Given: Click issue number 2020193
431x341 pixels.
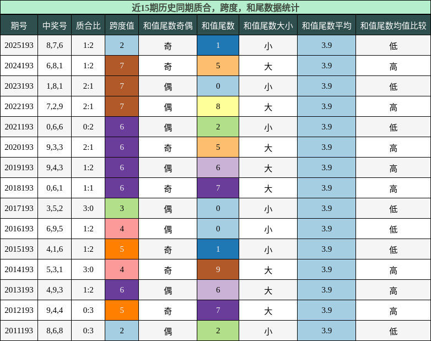Looking at the screenshot, I should tap(19, 147).
